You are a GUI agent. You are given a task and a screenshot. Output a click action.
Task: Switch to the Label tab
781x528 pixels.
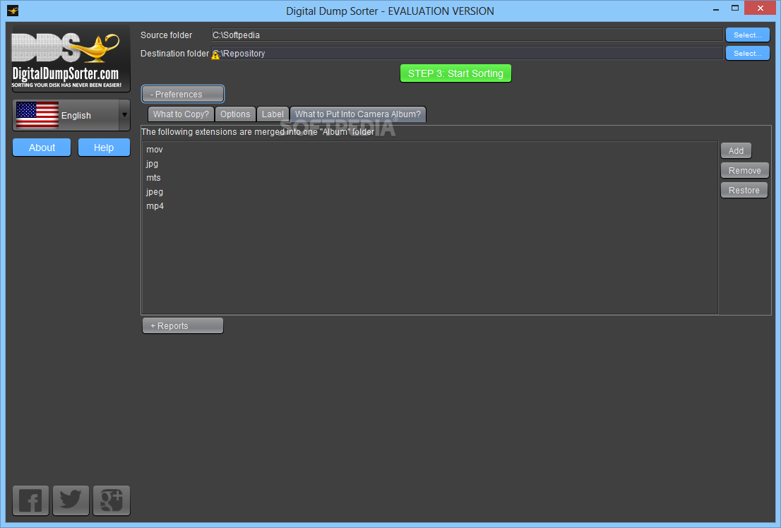pos(273,114)
